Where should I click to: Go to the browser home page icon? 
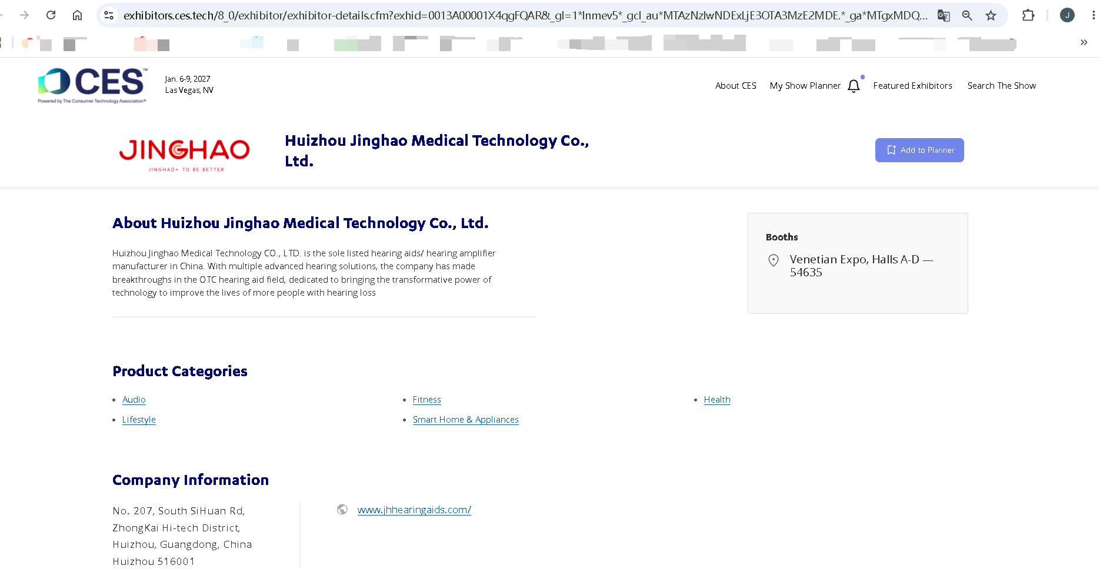click(x=77, y=15)
